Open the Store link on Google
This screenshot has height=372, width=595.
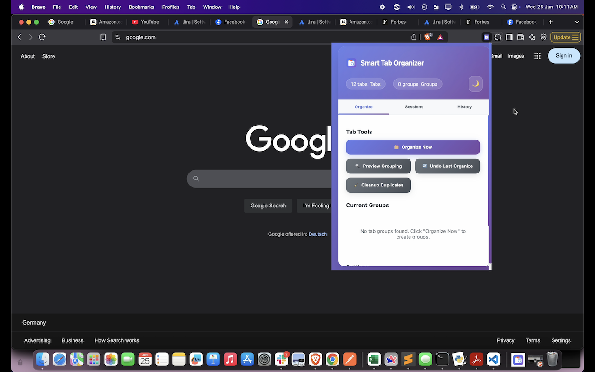pyautogui.click(x=48, y=56)
